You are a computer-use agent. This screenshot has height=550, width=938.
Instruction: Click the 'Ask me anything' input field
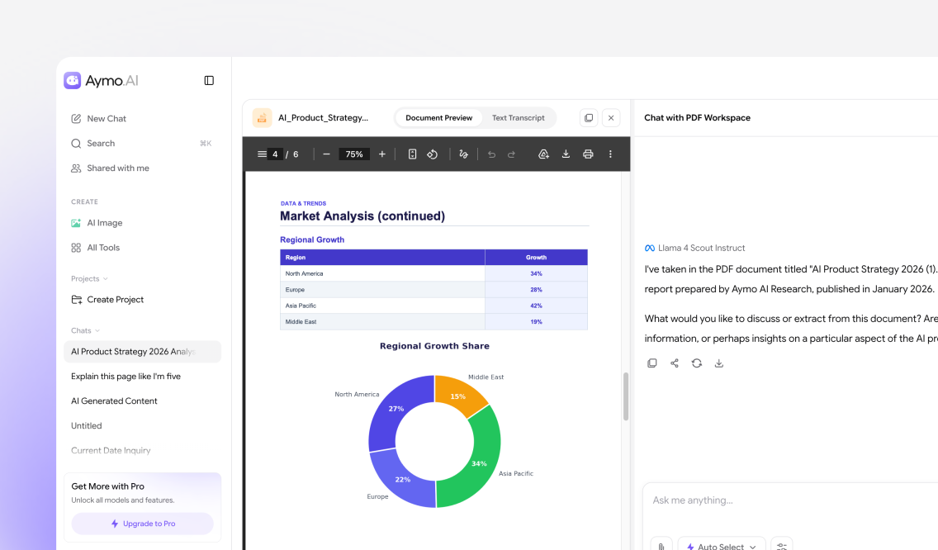(789, 500)
